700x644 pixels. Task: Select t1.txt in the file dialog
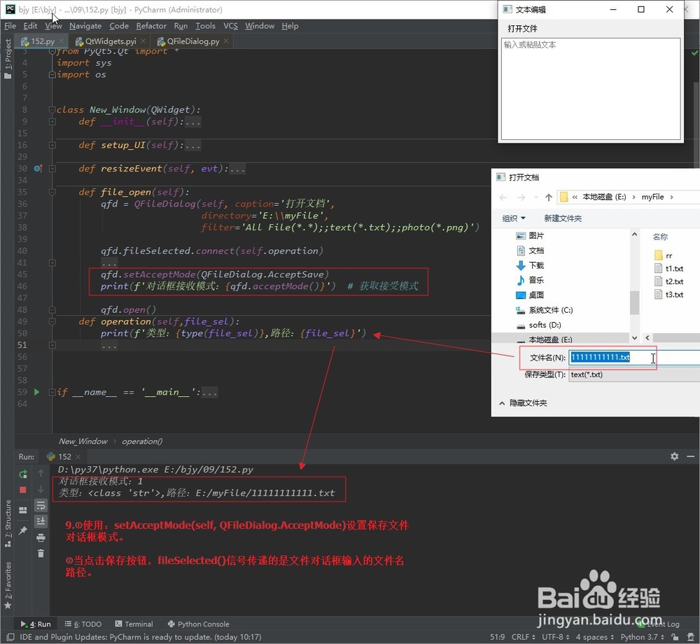668,268
